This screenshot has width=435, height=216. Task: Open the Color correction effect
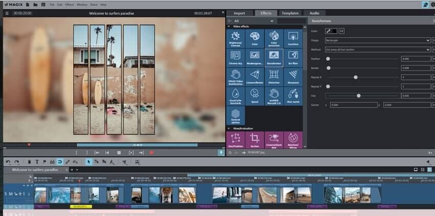[274, 38]
